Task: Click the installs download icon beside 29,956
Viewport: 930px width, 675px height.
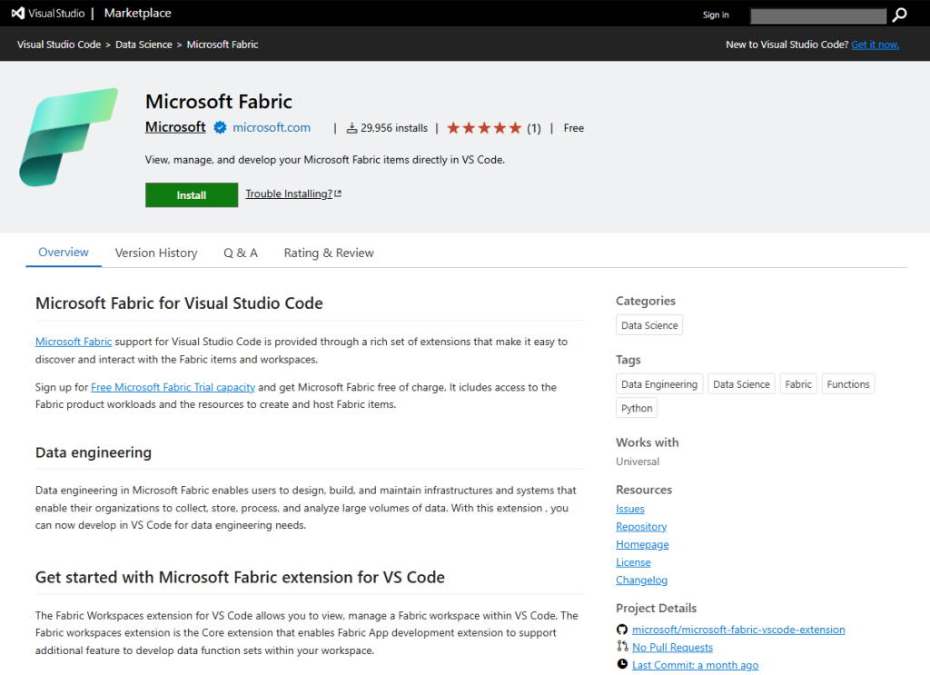Action: pyautogui.click(x=350, y=127)
